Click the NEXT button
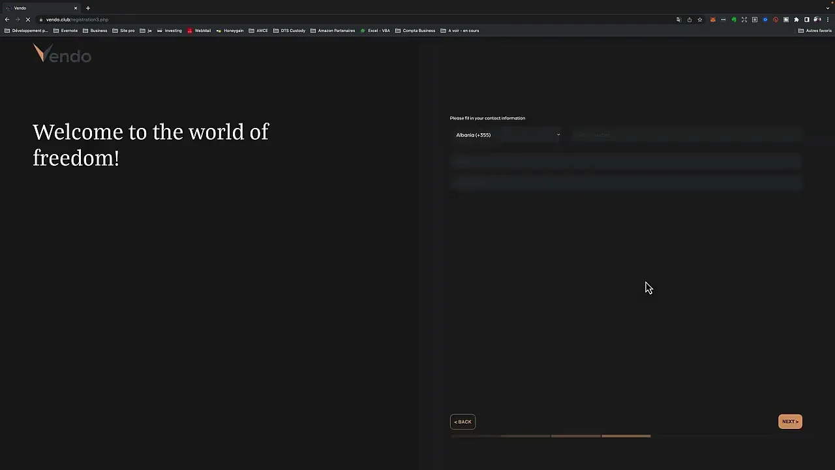 pos(790,422)
